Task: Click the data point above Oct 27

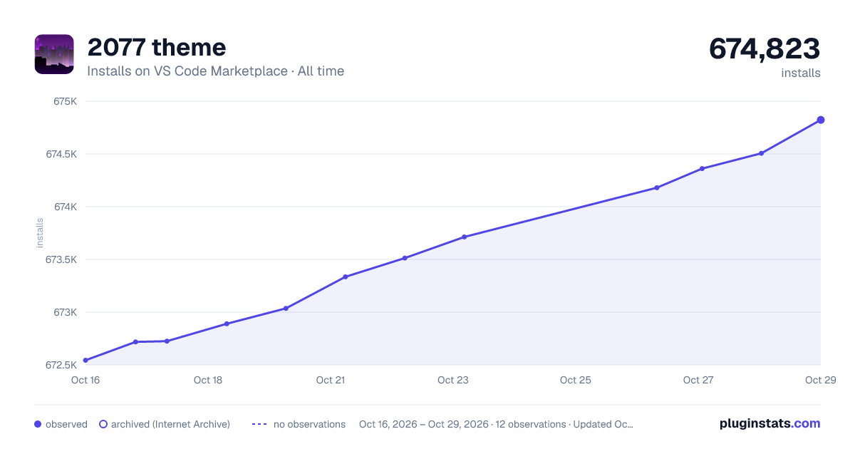Action: (703, 168)
